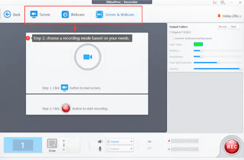Browse for an output folder
The image size is (244, 160).
coord(223,27)
